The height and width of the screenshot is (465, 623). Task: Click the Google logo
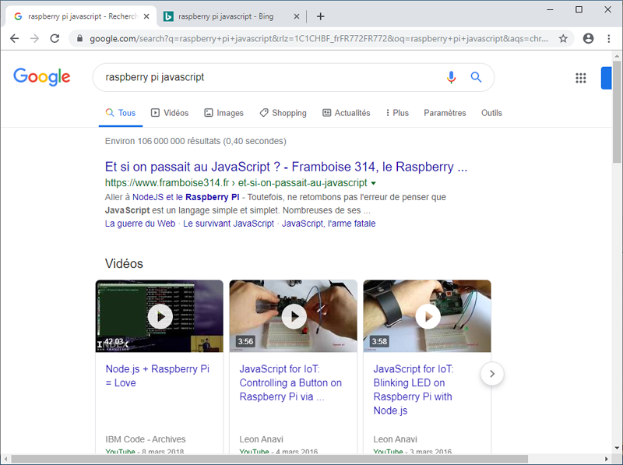[x=42, y=76]
